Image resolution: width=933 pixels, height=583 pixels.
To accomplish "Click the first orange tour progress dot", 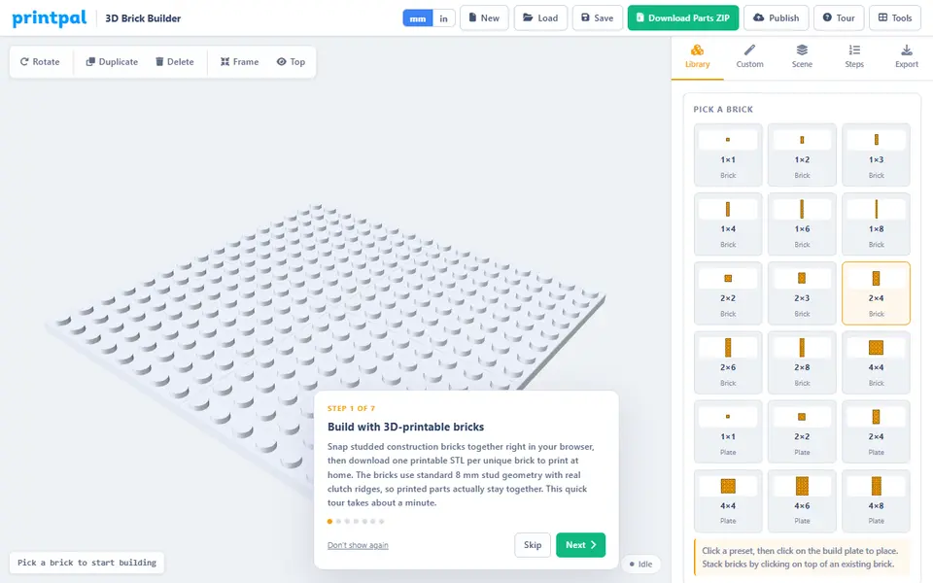I will tap(329, 521).
